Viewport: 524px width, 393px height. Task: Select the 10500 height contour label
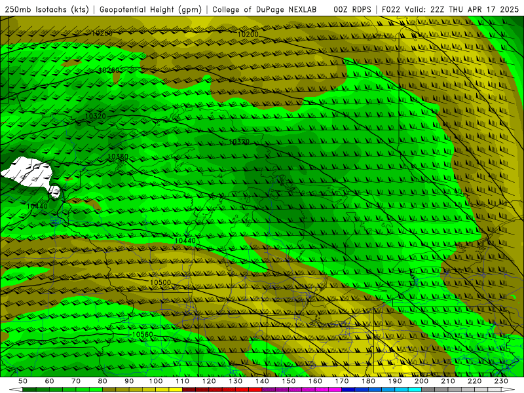160,282
